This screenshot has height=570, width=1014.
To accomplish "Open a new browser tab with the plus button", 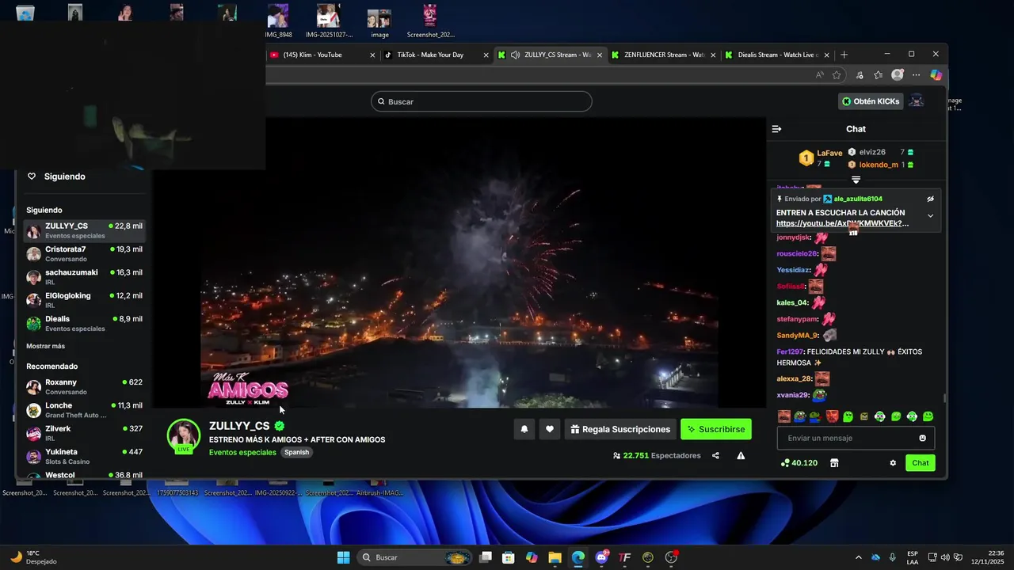I will point(844,55).
